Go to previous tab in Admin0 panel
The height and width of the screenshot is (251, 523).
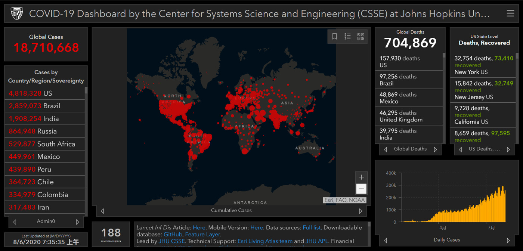click(x=15, y=222)
